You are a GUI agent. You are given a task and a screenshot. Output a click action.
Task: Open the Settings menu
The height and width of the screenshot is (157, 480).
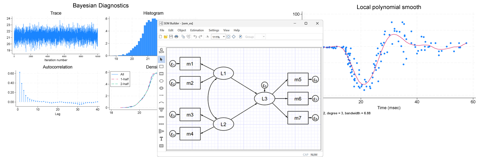click(x=214, y=30)
